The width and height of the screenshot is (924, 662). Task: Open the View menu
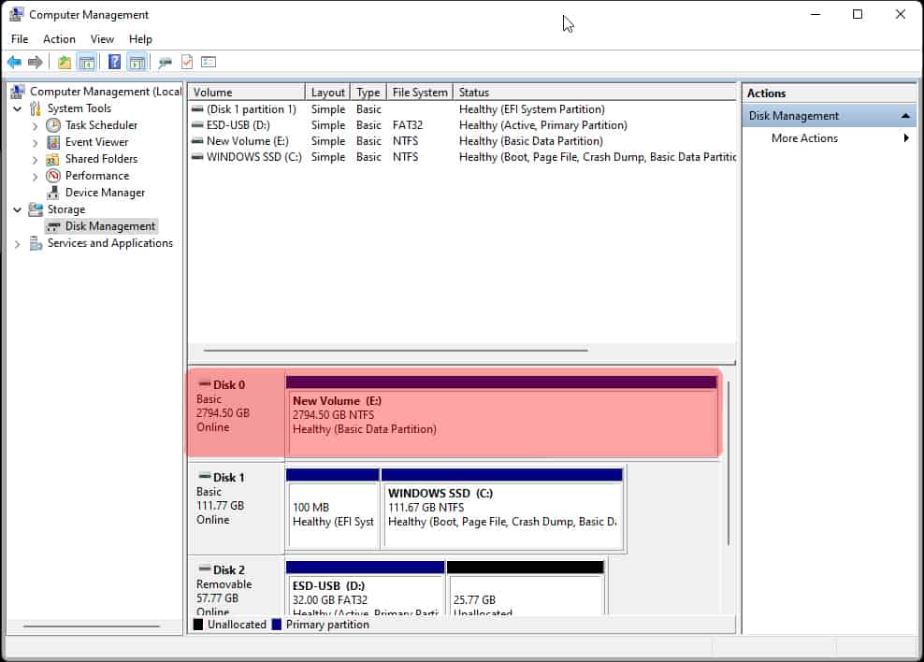pos(102,39)
